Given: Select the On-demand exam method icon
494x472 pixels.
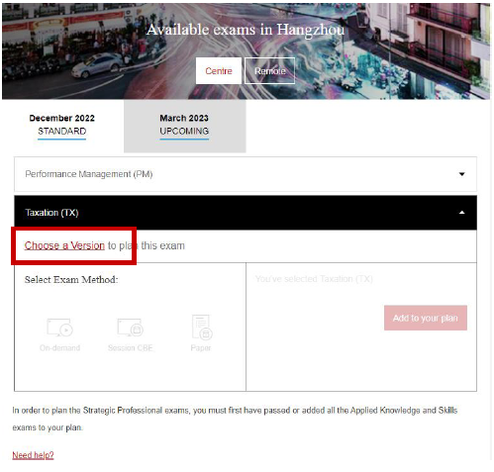Looking at the screenshot, I should pos(59,328).
